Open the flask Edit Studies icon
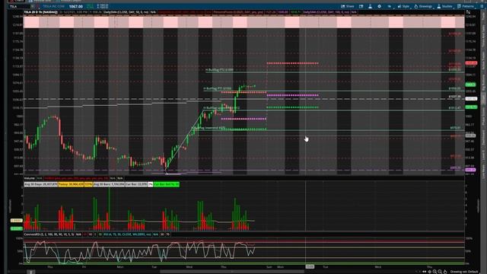Viewport: 487px width, 274px height. click(x=371, y=6)
